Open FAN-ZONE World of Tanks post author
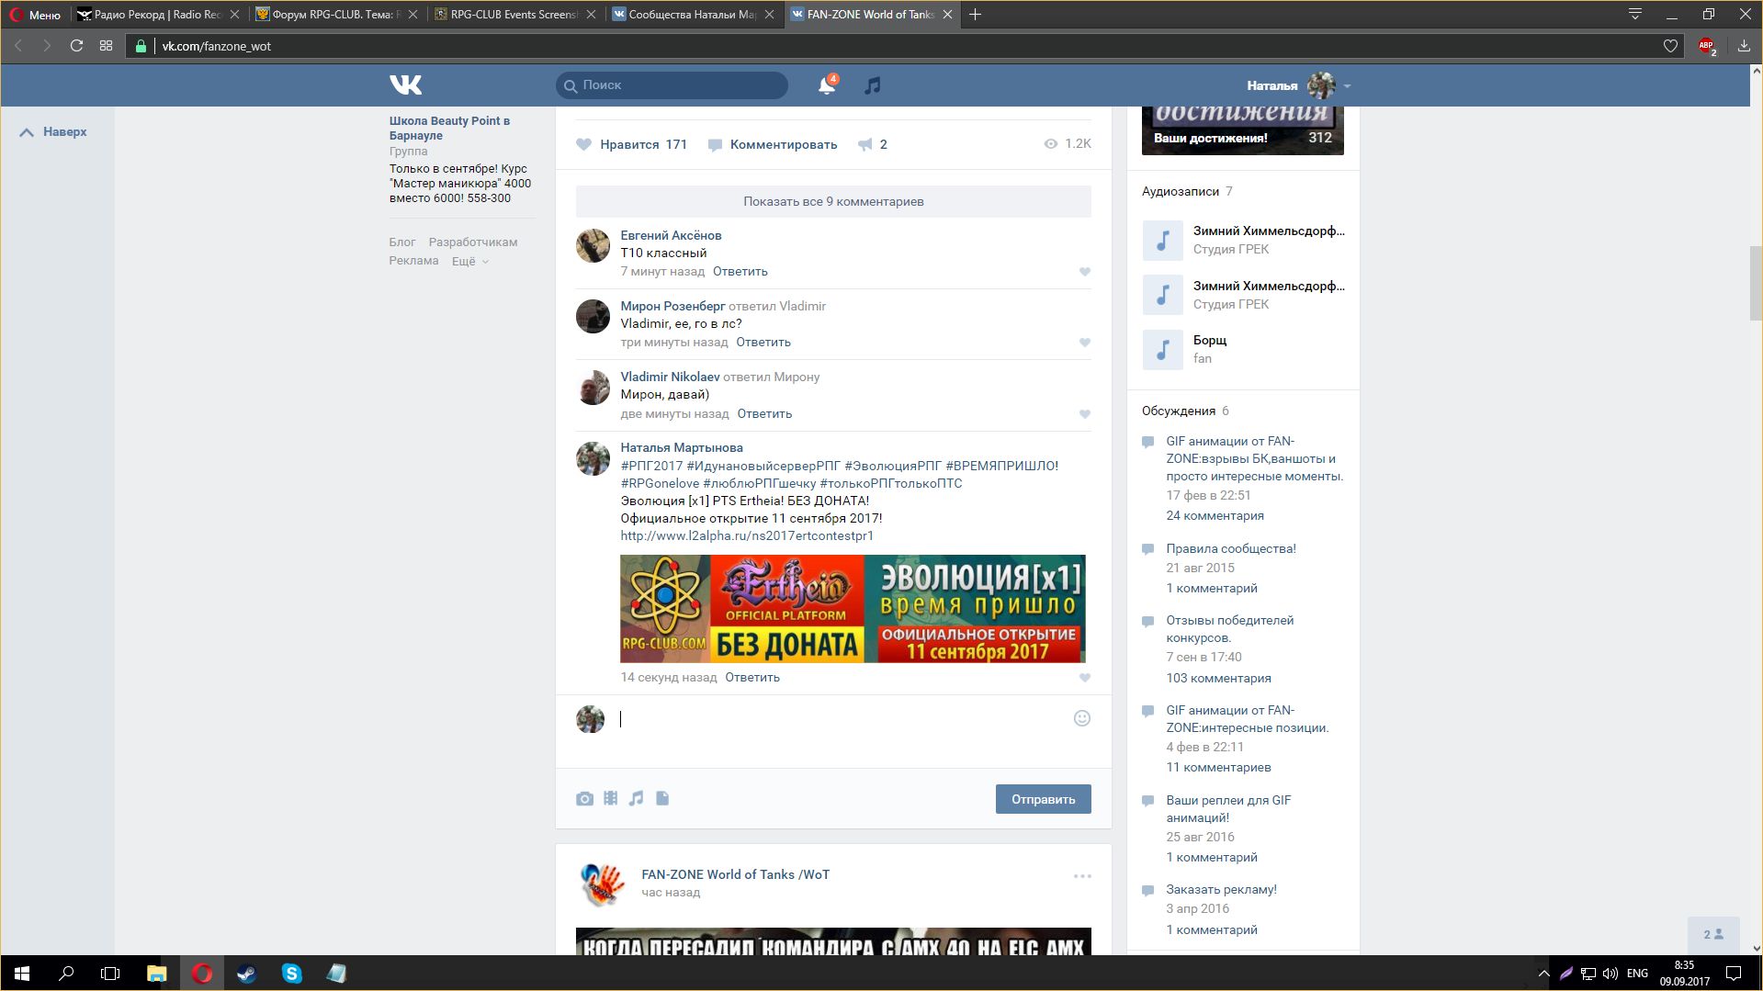The height and width of the screenshot is (991, 1763). 735,875
